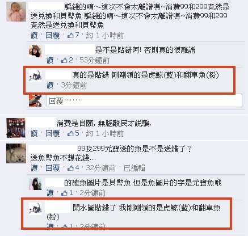Click 讚 under the 騙錢的唷 comment
248x236 pixels.
tap(34, 35)
